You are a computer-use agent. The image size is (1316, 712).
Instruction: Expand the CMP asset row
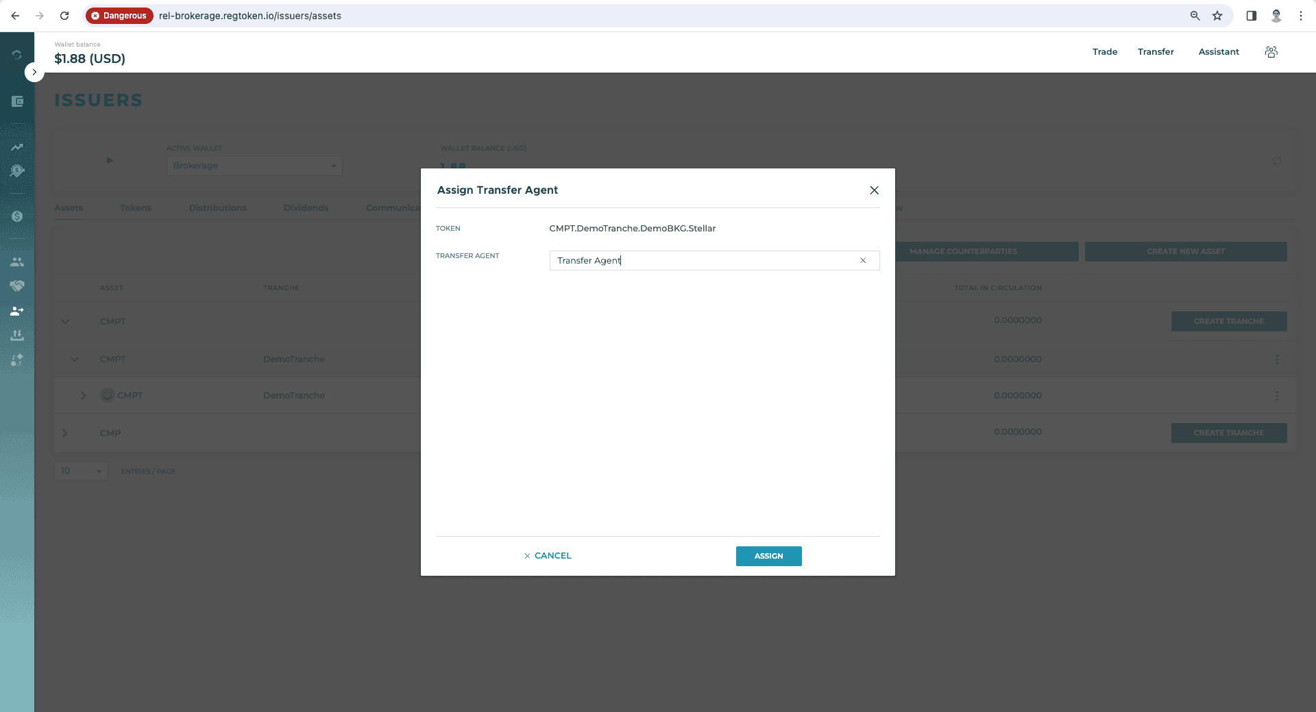(x=65, y=433)
